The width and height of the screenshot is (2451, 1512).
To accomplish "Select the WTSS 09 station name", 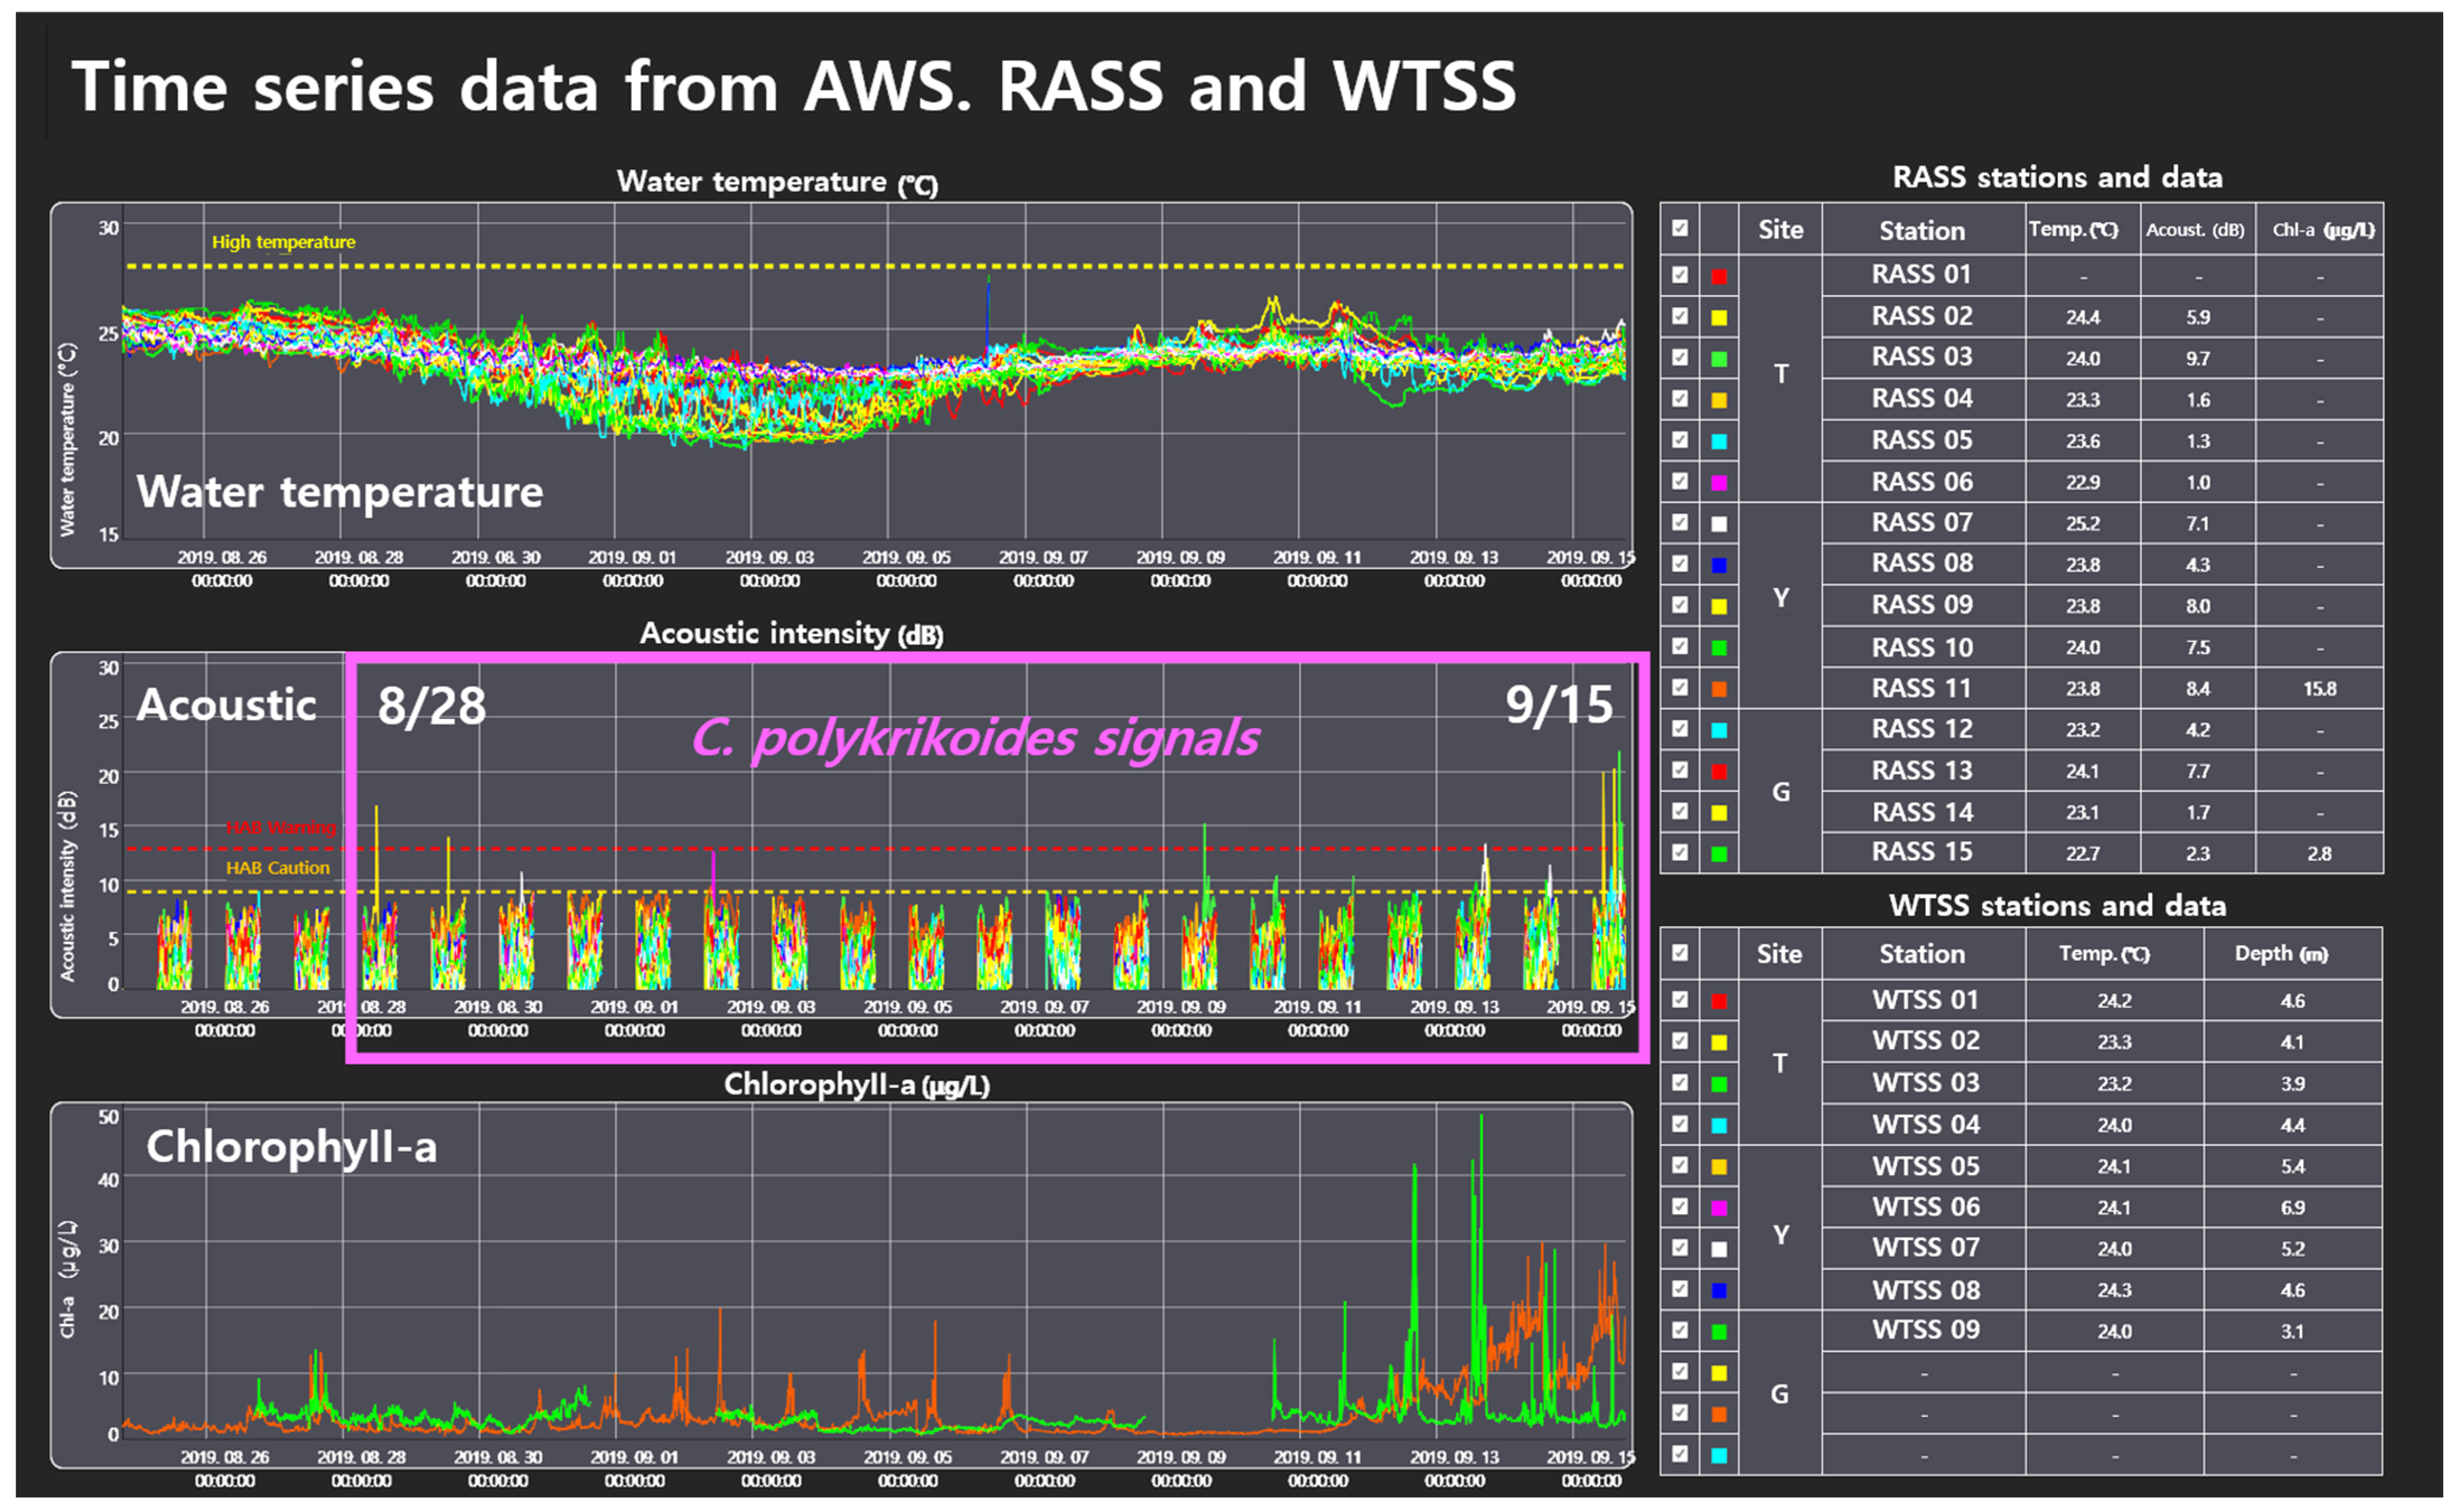I will click(x=1925, y=1330).
